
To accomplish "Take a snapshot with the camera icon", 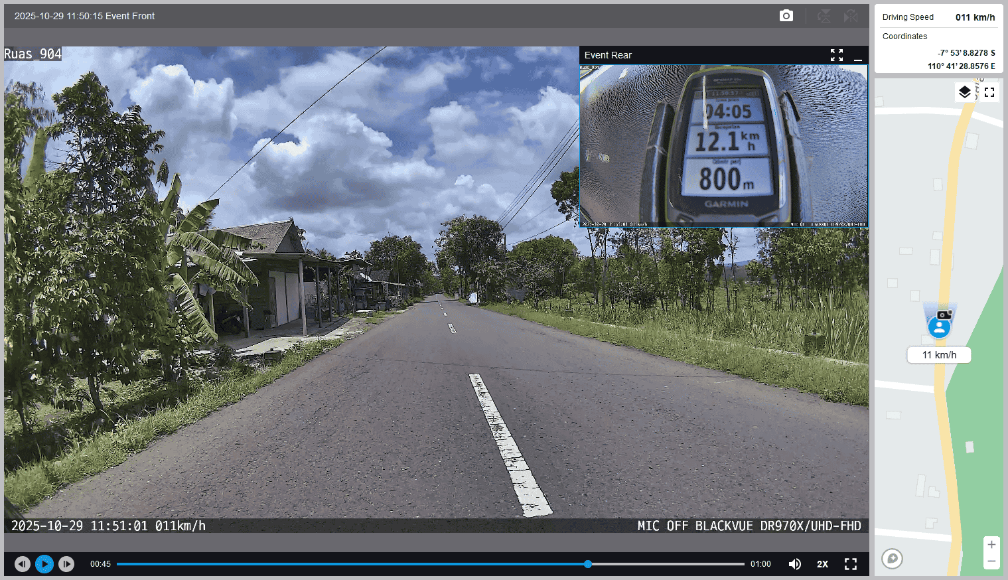I will tap(786, 16).
